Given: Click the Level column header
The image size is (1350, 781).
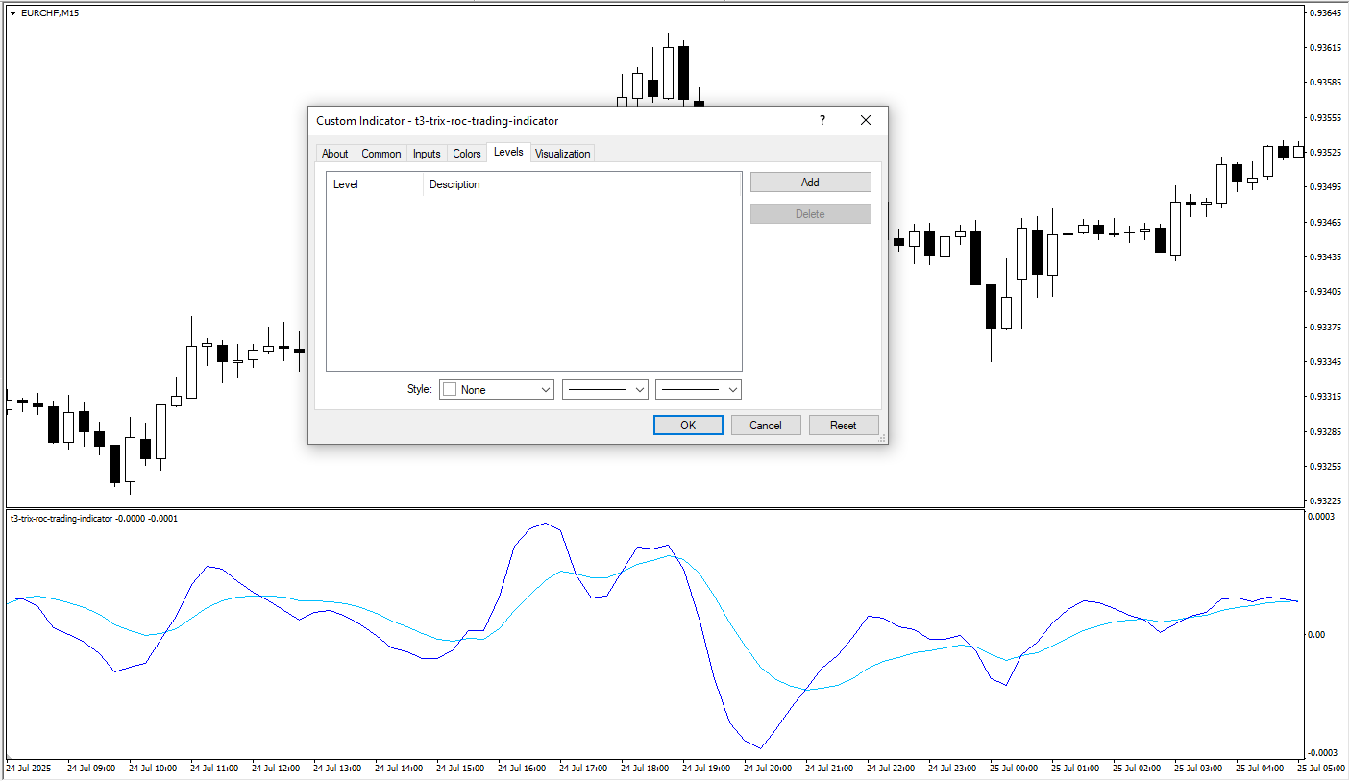Looking at the screenshot, I should 374,184.
